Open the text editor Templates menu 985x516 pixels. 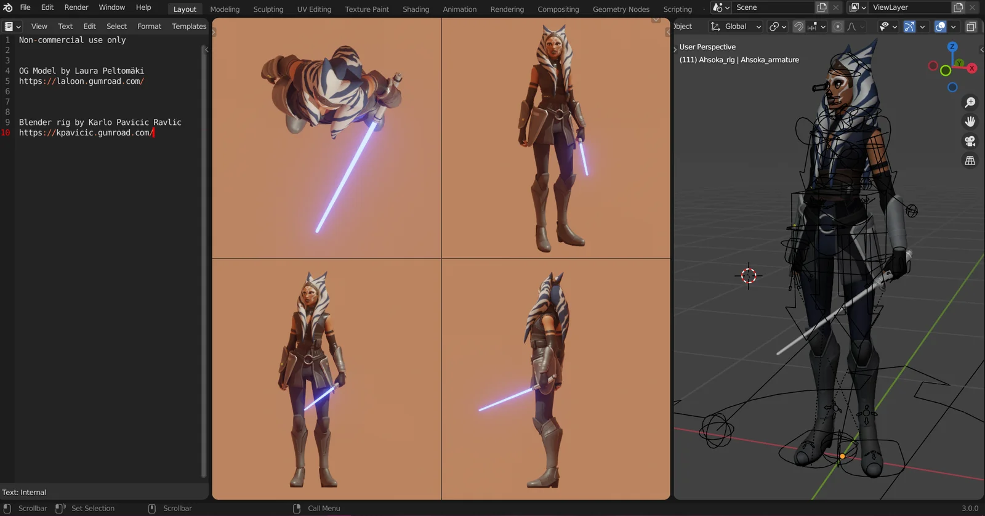pyautogui.click(x=189, y=26)
